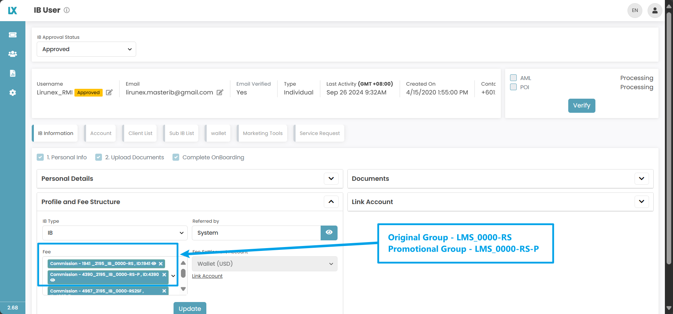
Task: Toggle the Complete OnBoarding checkbox
Action: [176, 157]
